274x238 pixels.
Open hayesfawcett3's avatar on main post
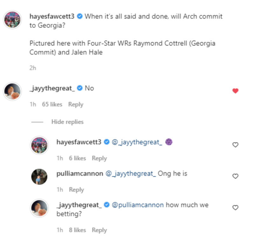click(12, 20)
